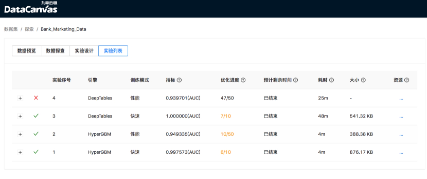Expand experiment 3 row

click(20, 116)
